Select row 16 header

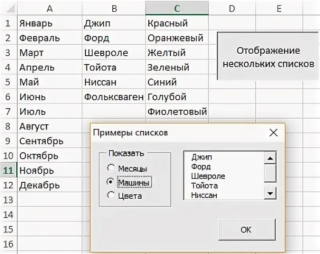coord(8,244)
